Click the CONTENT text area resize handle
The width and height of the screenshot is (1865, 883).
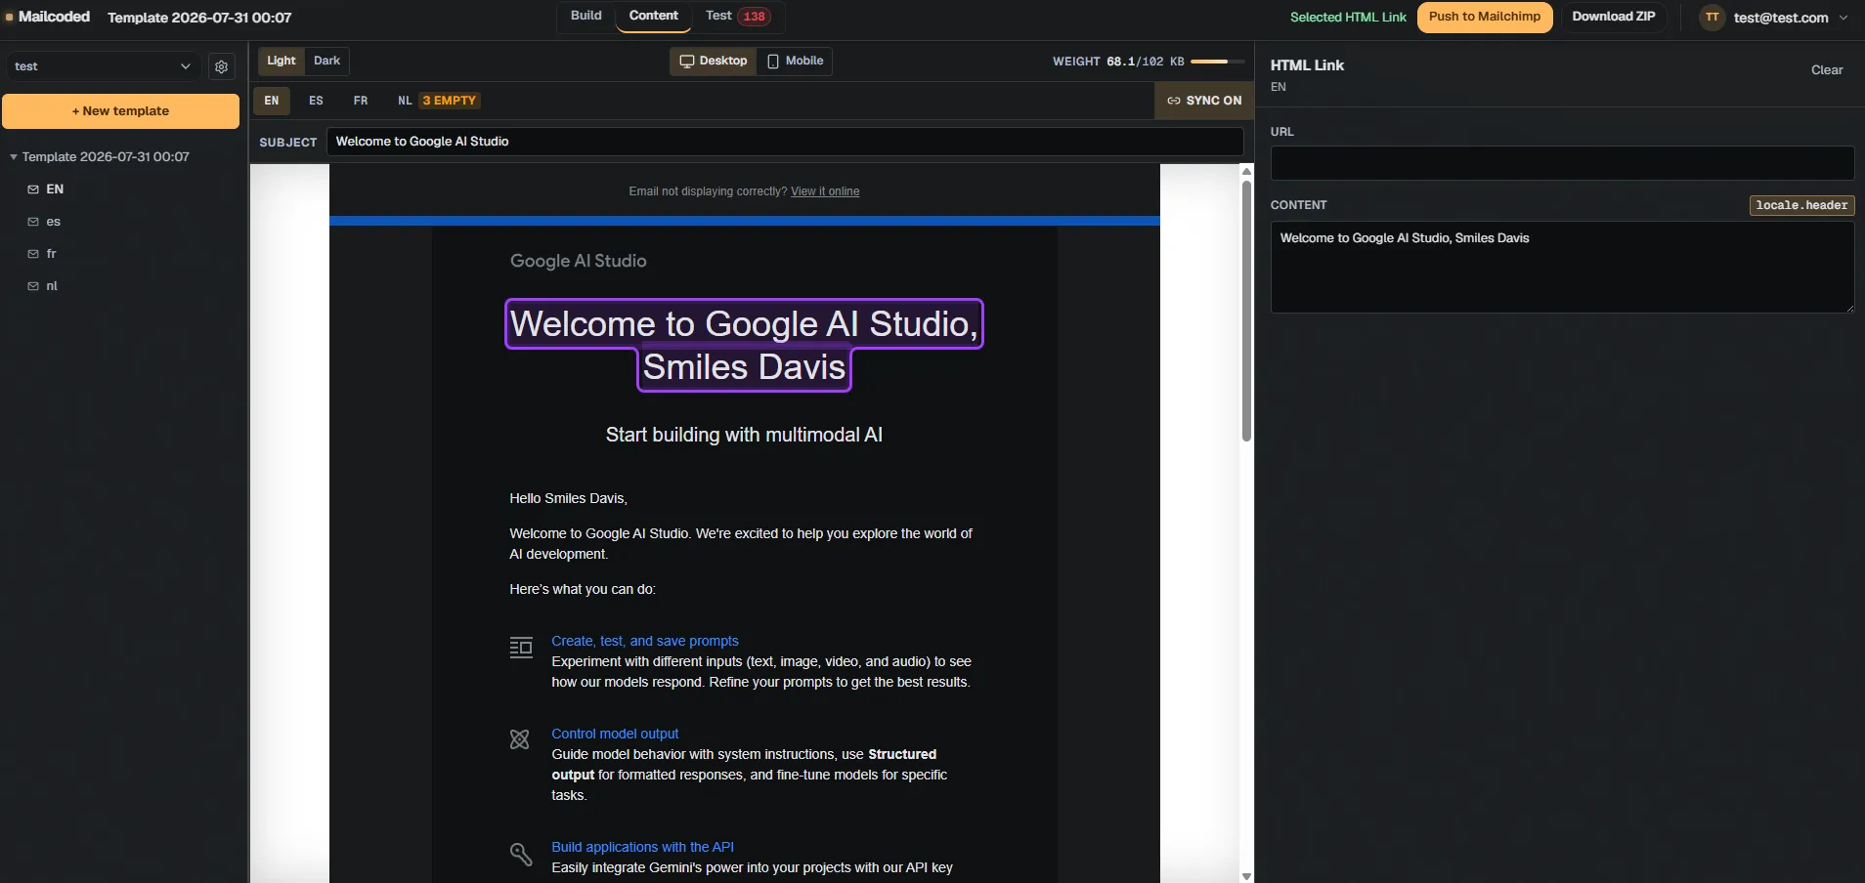(x=1848, y=307)
